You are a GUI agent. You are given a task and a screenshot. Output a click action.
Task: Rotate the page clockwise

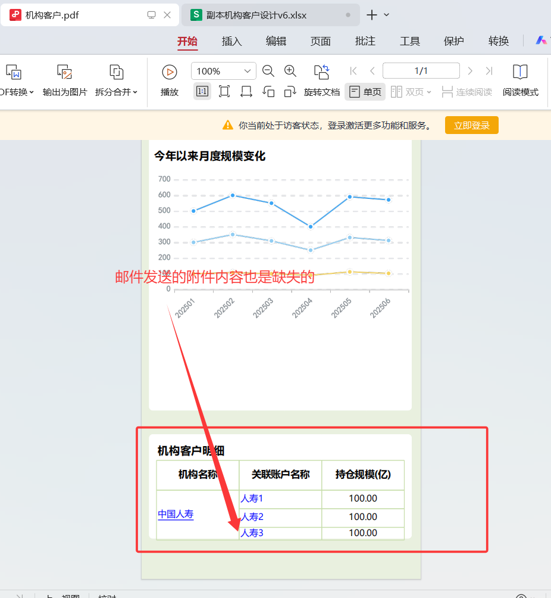pyautogui.click(x=290, y=92)
